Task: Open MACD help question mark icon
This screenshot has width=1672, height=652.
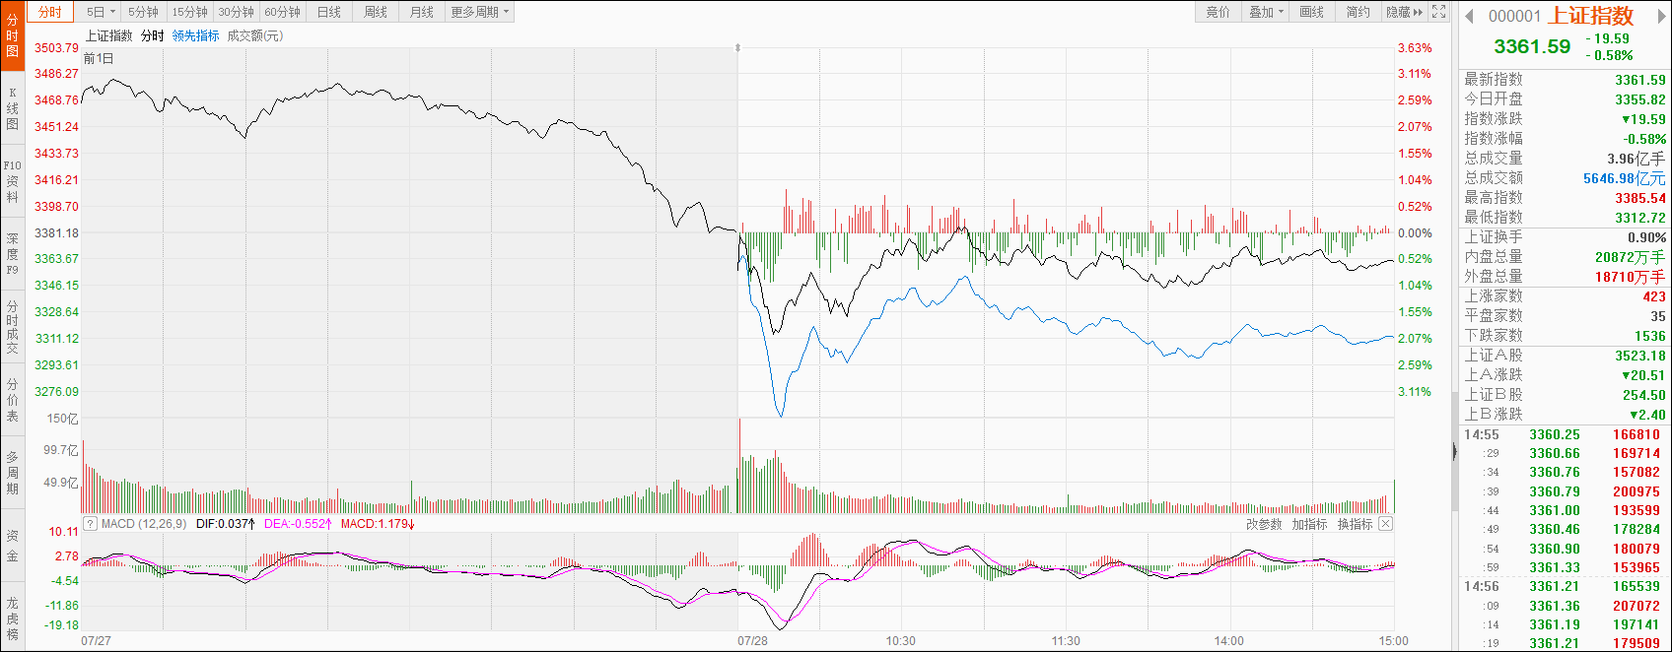Action: [x=90, y=524]
